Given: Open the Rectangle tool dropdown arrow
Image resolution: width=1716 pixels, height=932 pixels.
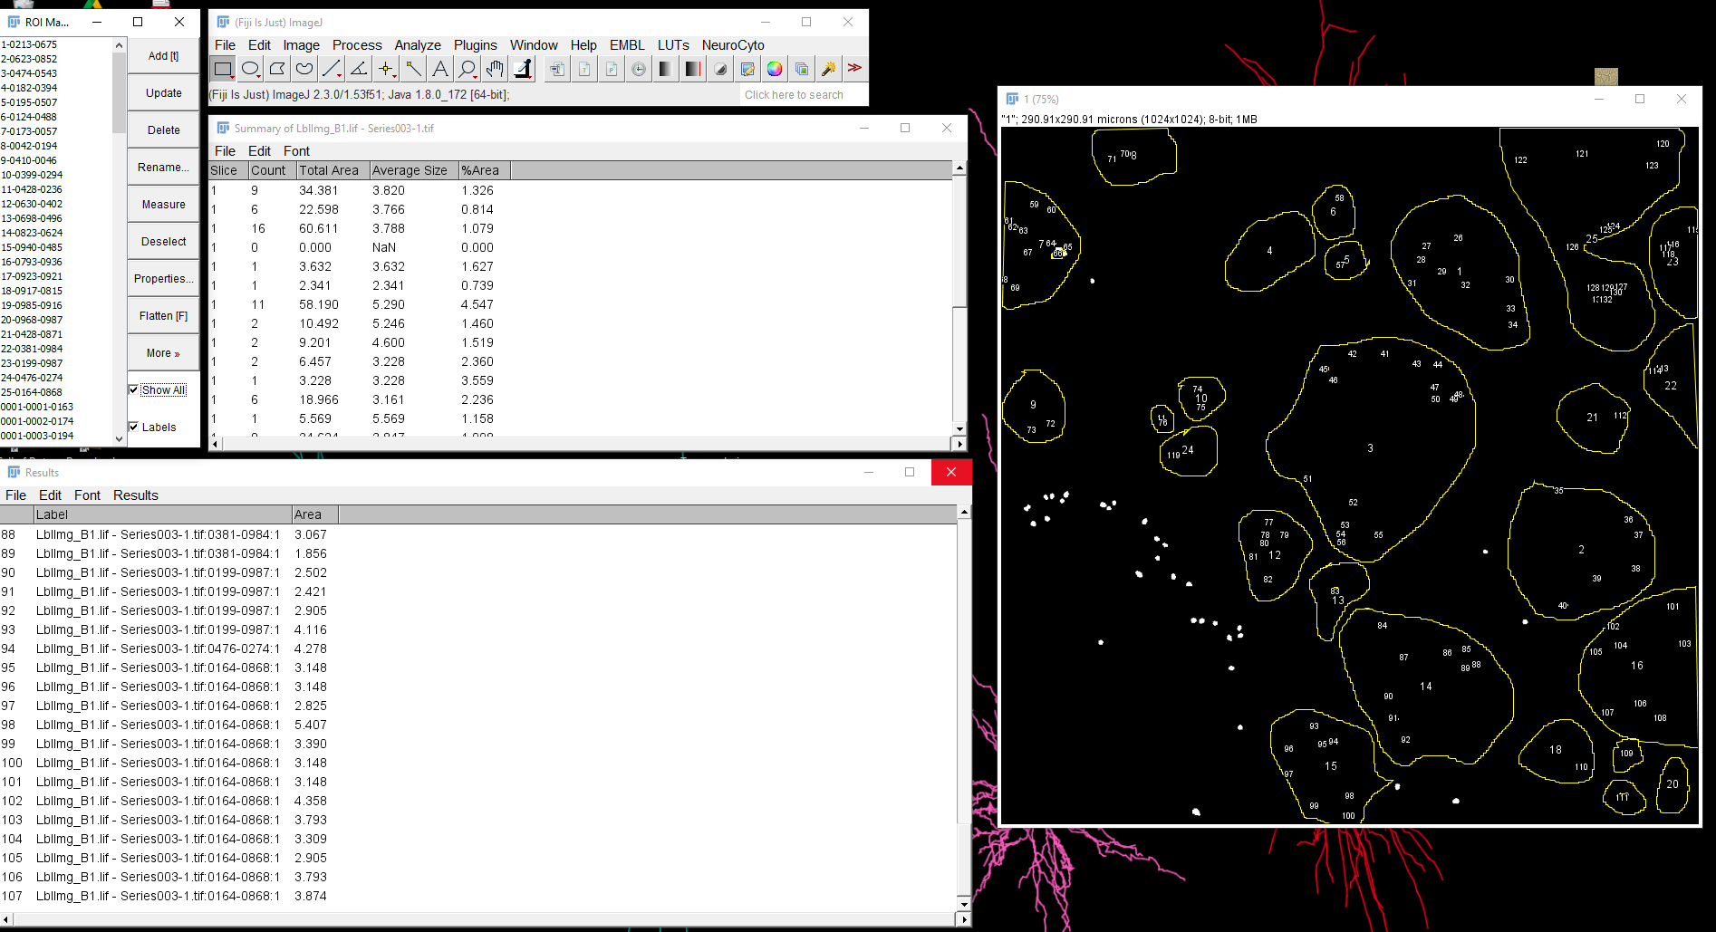Looking at the screenshot, I should 234,76.
